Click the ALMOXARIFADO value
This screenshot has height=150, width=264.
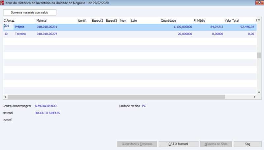coord(46,106)
